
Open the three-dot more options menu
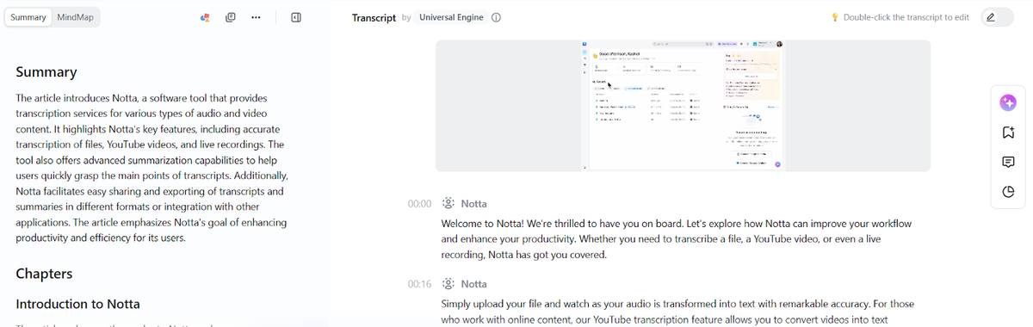pyautogui.click(x=256, y=17)
